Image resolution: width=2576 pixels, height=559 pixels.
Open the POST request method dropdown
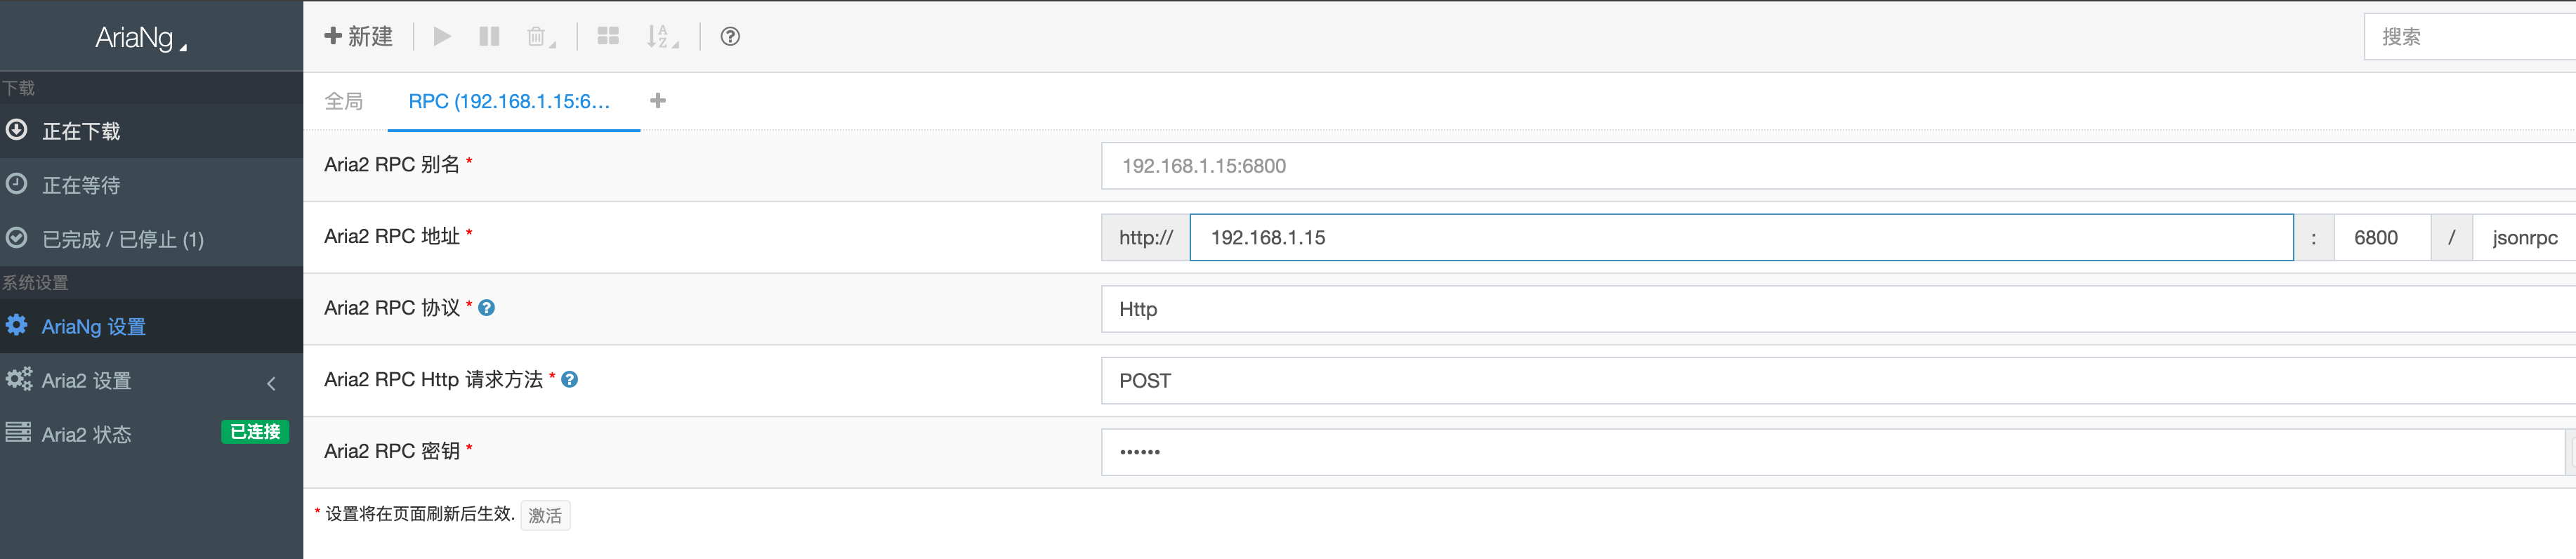(x=1838, y=381)
